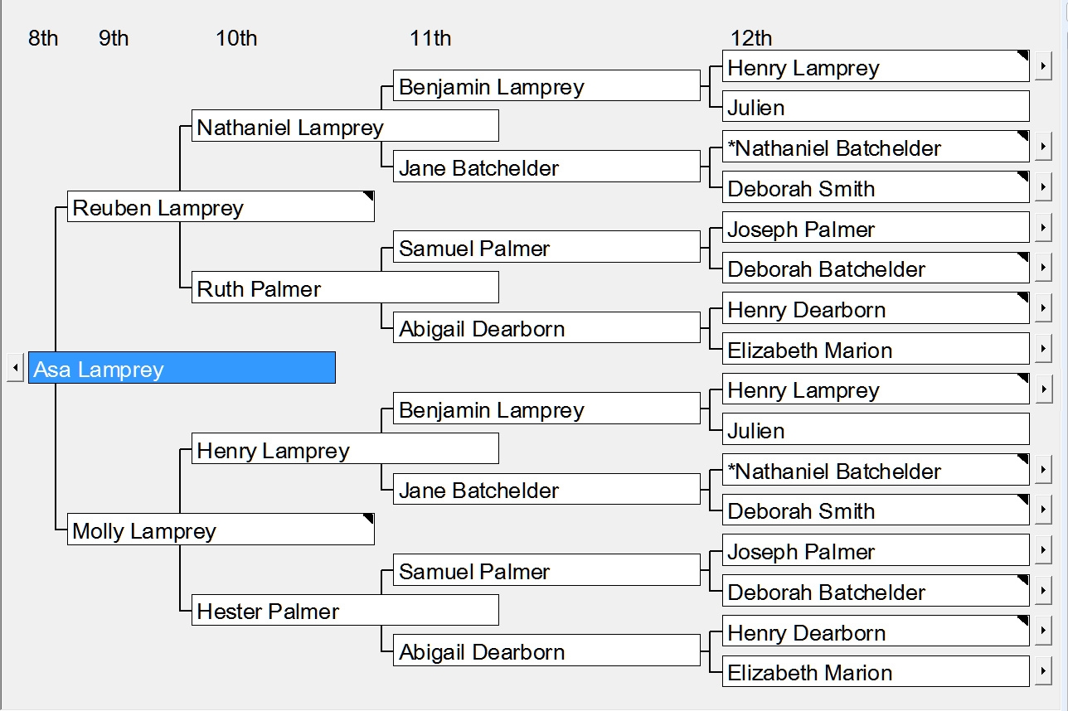1068x711 pixels.
Task: Click arrow next to Joseph Palmer in Ruth Palmer's branch
Action: pyautogui.click(x=1042, y=228)
